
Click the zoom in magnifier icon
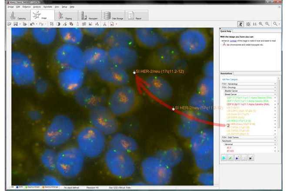point(261,24)
